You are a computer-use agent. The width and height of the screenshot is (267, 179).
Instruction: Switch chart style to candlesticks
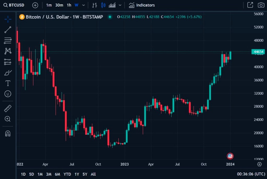(103, 5)
